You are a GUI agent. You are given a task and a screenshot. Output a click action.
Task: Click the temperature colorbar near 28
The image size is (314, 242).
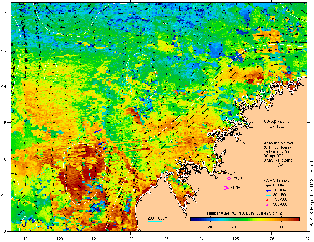click(x=210, y=220)
